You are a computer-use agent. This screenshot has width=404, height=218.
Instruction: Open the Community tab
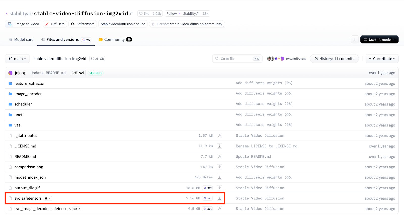115,40
